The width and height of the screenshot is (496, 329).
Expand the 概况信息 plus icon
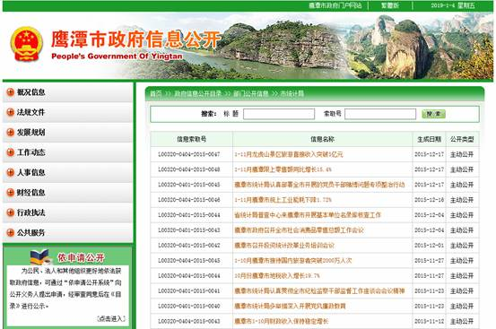pos(10,92)
